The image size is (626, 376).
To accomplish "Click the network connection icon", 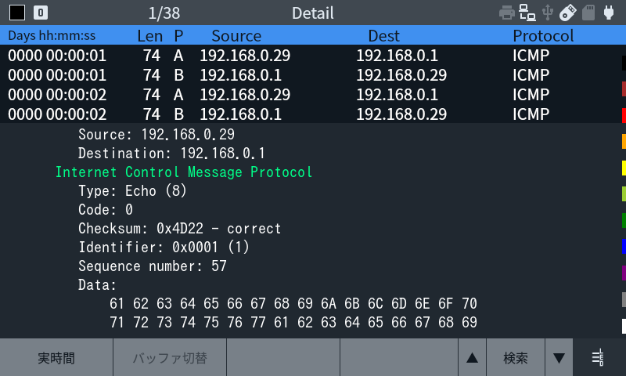I will 527,13.
